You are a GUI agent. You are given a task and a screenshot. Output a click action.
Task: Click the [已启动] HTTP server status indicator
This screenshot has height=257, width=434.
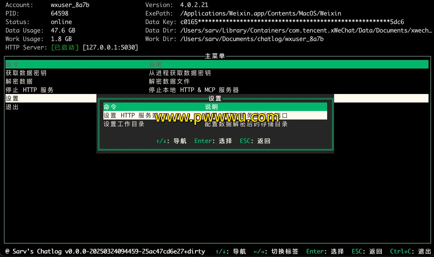(64, 47)
